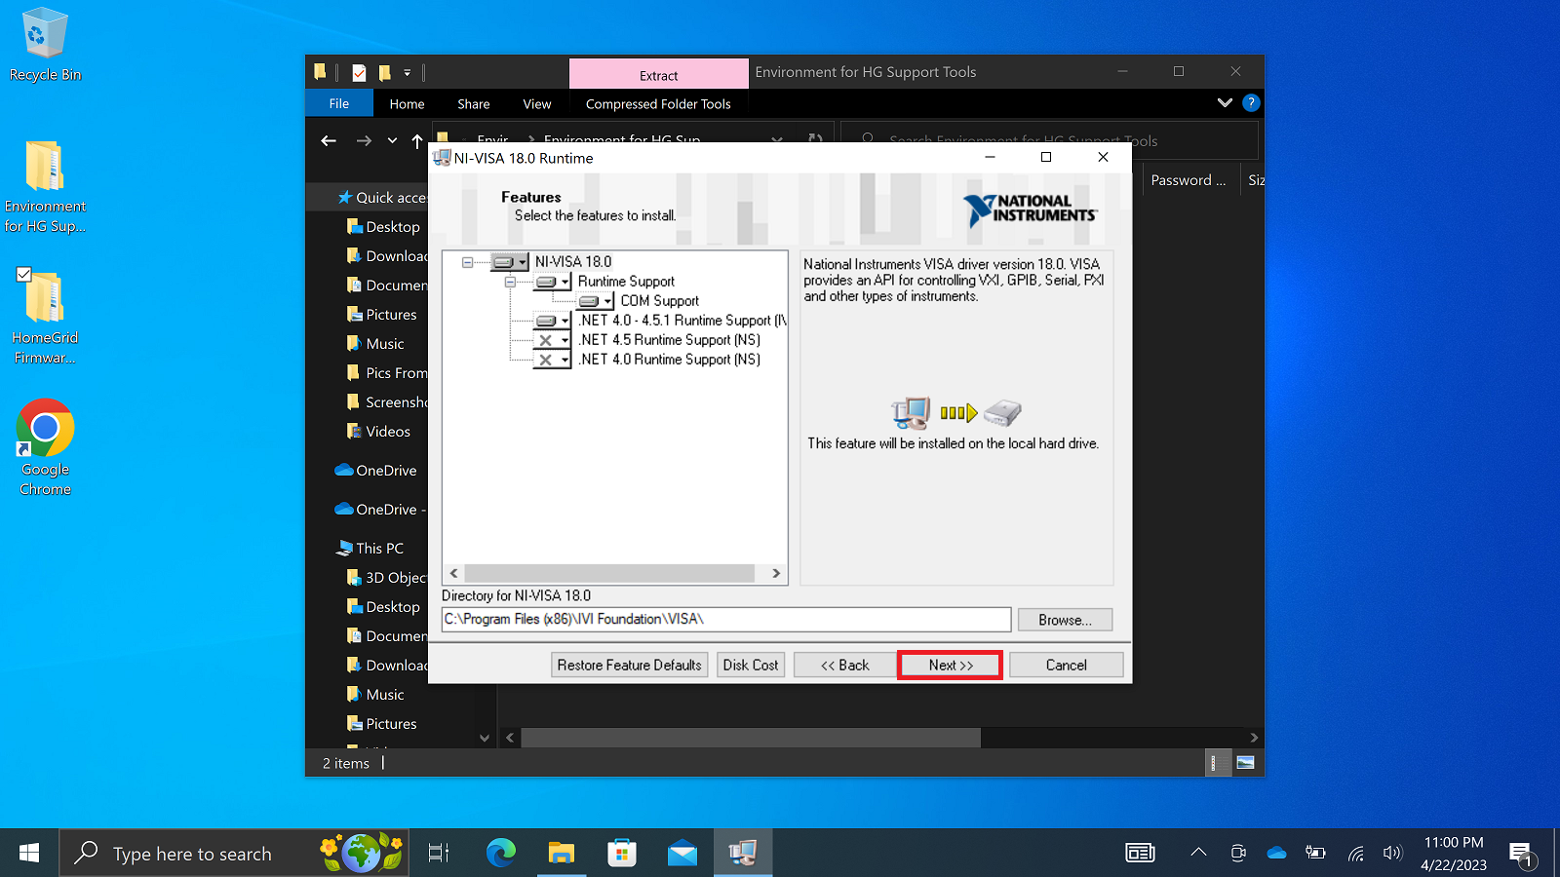Viewport: 1560px width, 877px height.
Task: Select Environment for HG Support desktop folder
Action: coord(45,187)
